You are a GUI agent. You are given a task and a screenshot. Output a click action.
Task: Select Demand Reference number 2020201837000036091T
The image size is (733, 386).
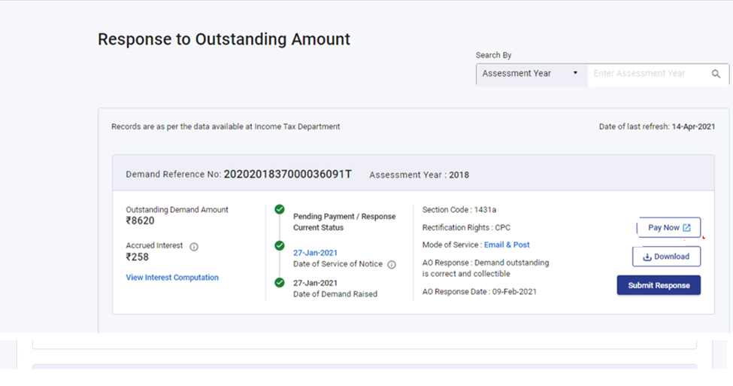287,175
